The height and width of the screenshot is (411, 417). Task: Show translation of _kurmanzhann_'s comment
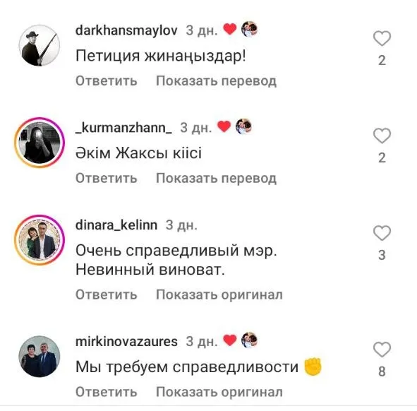[216, 178]
